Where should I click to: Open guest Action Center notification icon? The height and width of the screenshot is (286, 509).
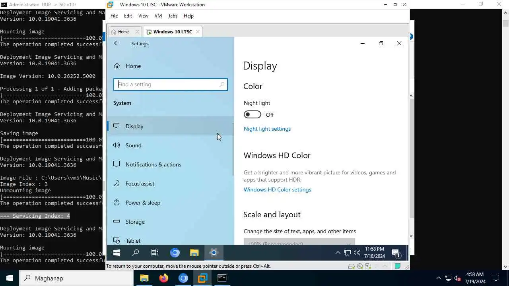pyautogui.click(x=396, y=253)
